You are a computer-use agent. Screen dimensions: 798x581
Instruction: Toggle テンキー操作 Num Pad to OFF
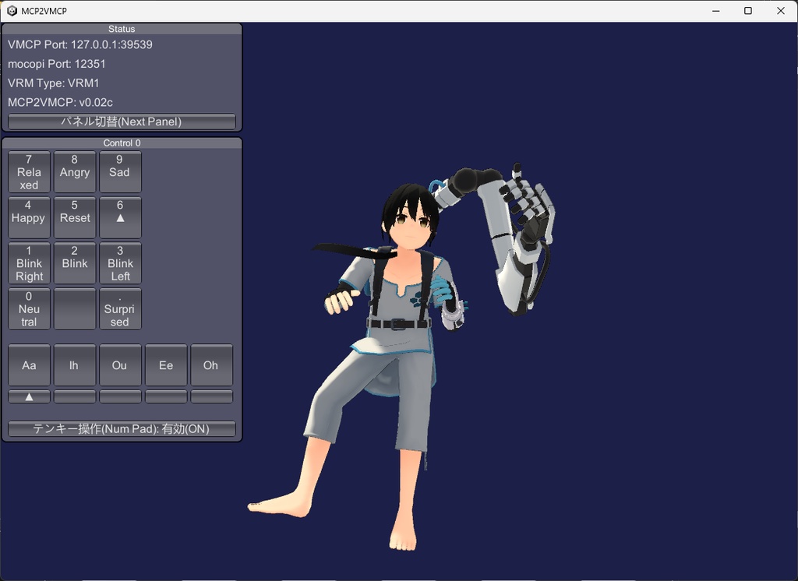[122, 428]
